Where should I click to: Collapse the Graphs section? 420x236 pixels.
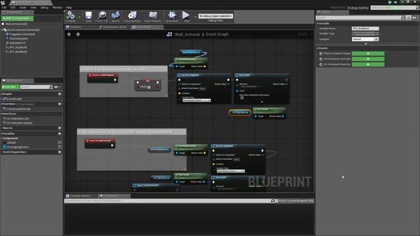[1, 94]
